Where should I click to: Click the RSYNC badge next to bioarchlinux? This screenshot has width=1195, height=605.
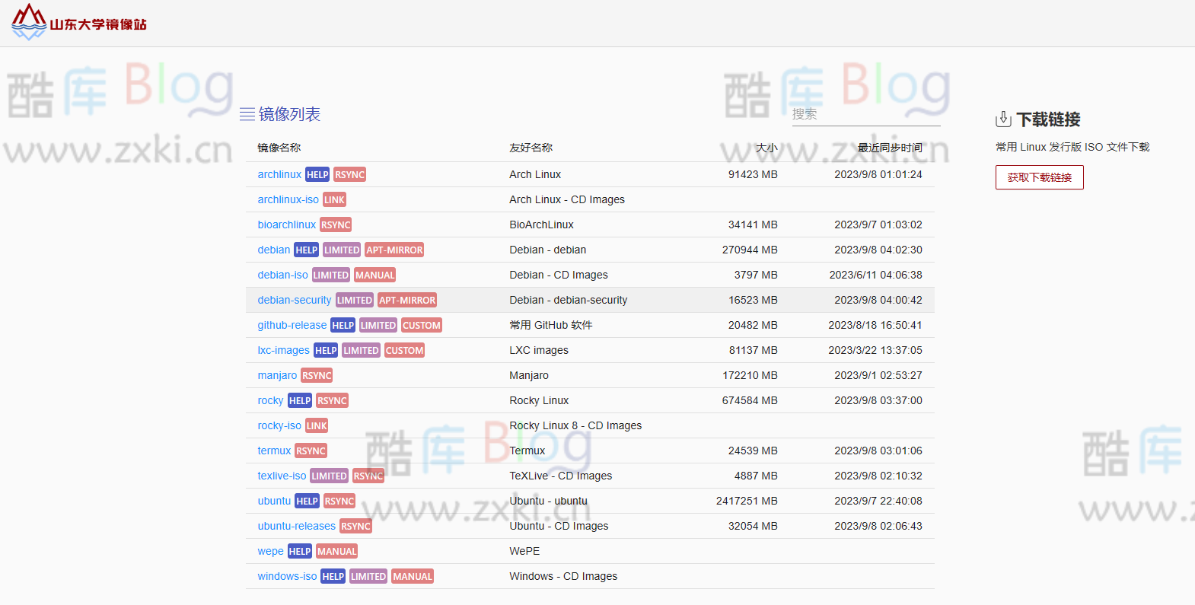336,225
